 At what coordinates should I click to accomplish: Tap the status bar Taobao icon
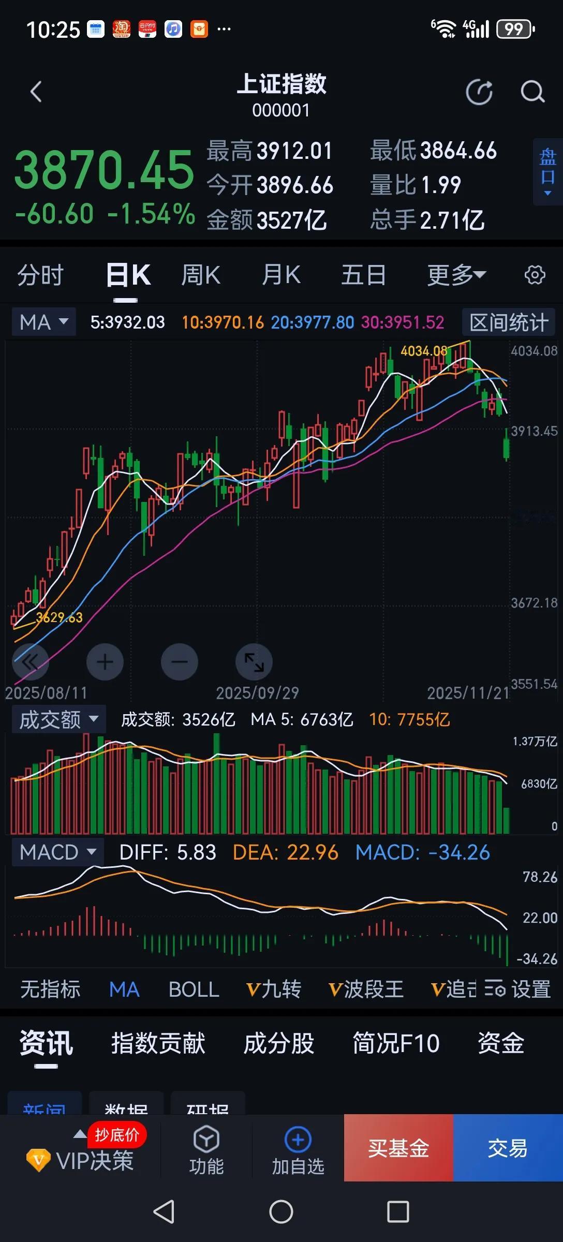pos(122,29)
